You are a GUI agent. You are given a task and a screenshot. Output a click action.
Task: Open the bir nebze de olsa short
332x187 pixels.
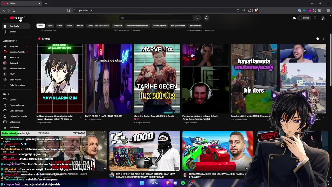[108, 79]
